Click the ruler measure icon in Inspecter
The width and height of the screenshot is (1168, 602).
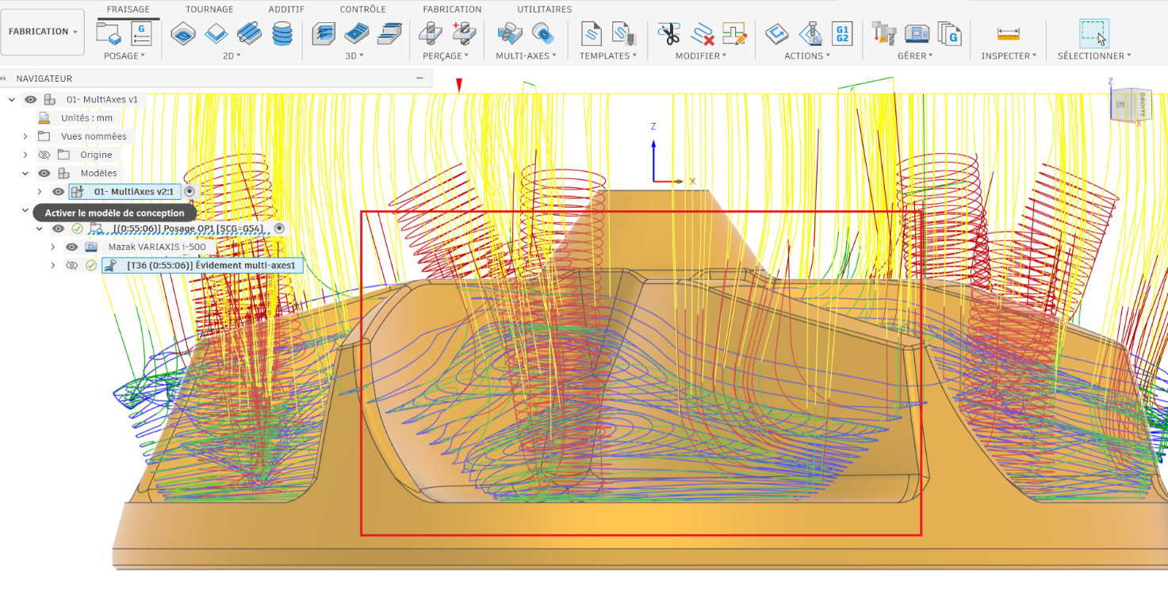point(1009,33)
